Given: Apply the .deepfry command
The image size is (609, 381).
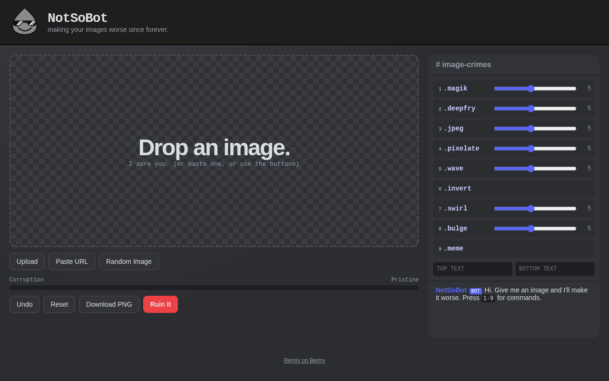Looking at the screenshot, I should 459,109.
